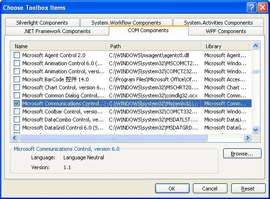Select Microsoft DataCombo Control row name
This screenshot has width=270, height=199.
63,120
